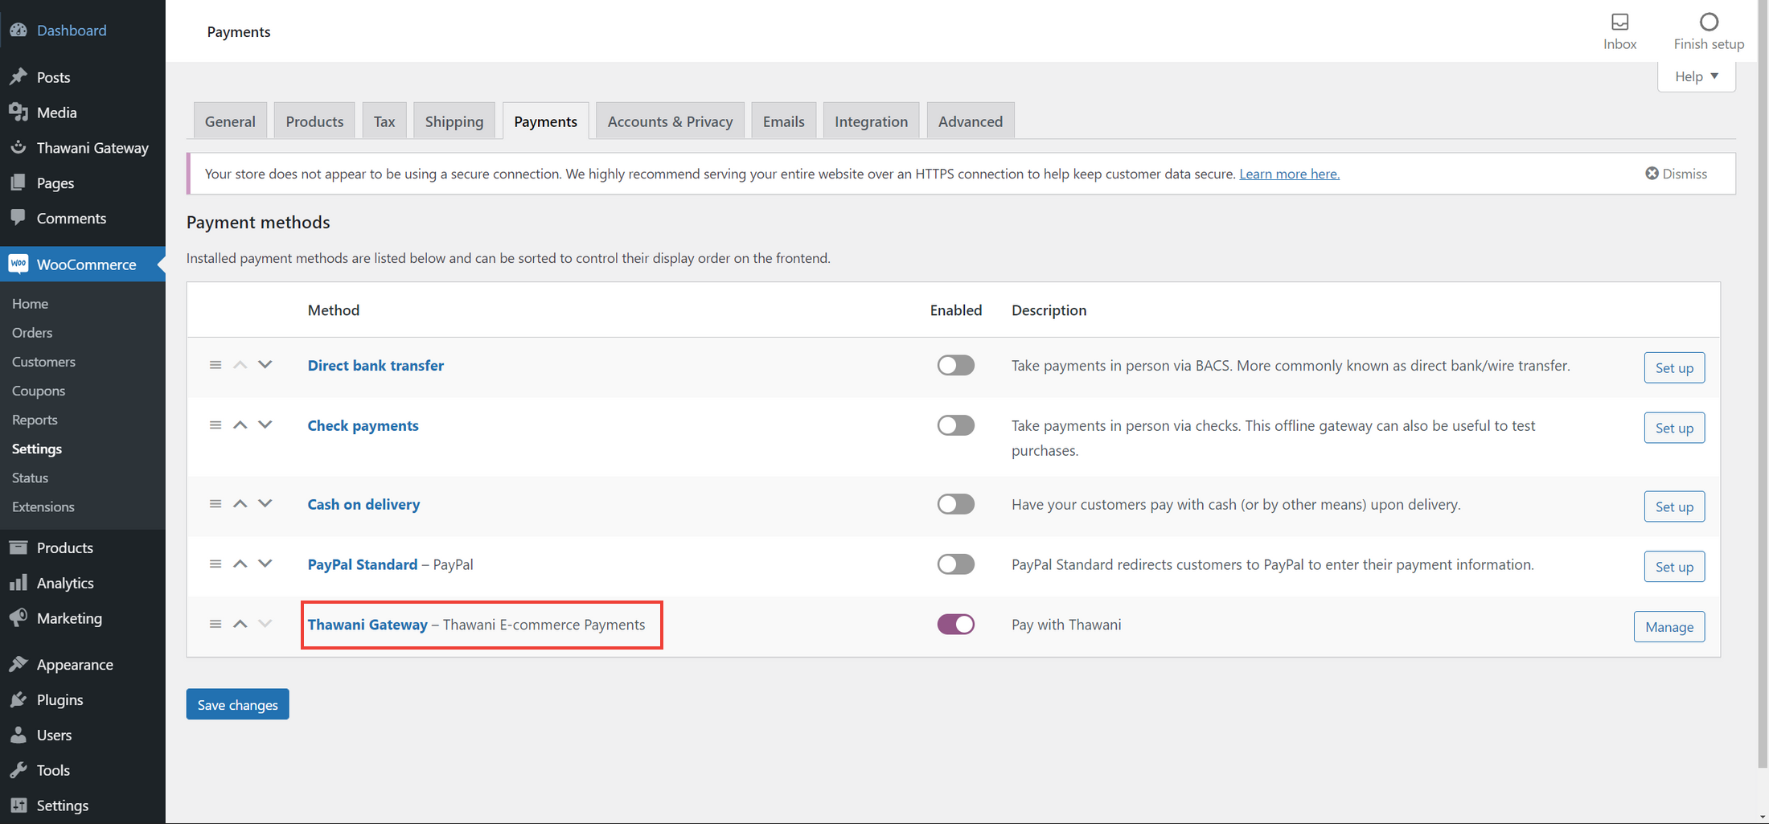Click the Products box icon in sidebar
The width and height of the screenshot is (1769, 824).
[x=18, y=547]
